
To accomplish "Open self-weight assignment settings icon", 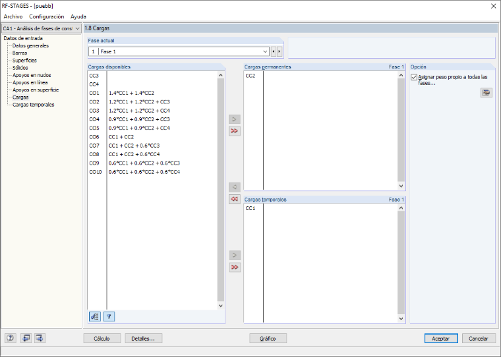I will (486, 93).
